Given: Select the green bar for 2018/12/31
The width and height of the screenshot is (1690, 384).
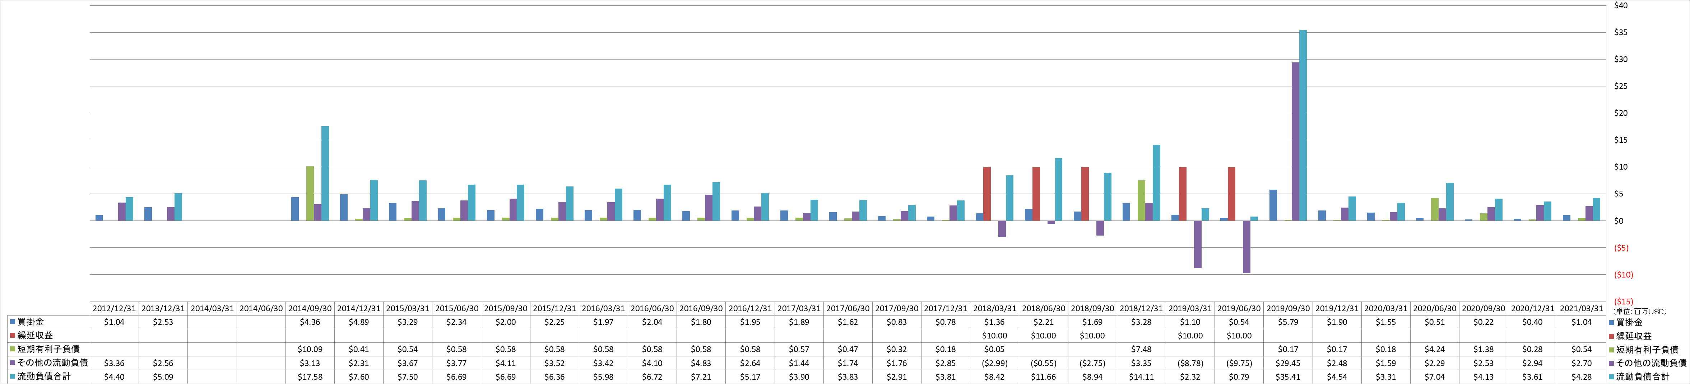Looking at the screenshot, I should coord(1142,200).
